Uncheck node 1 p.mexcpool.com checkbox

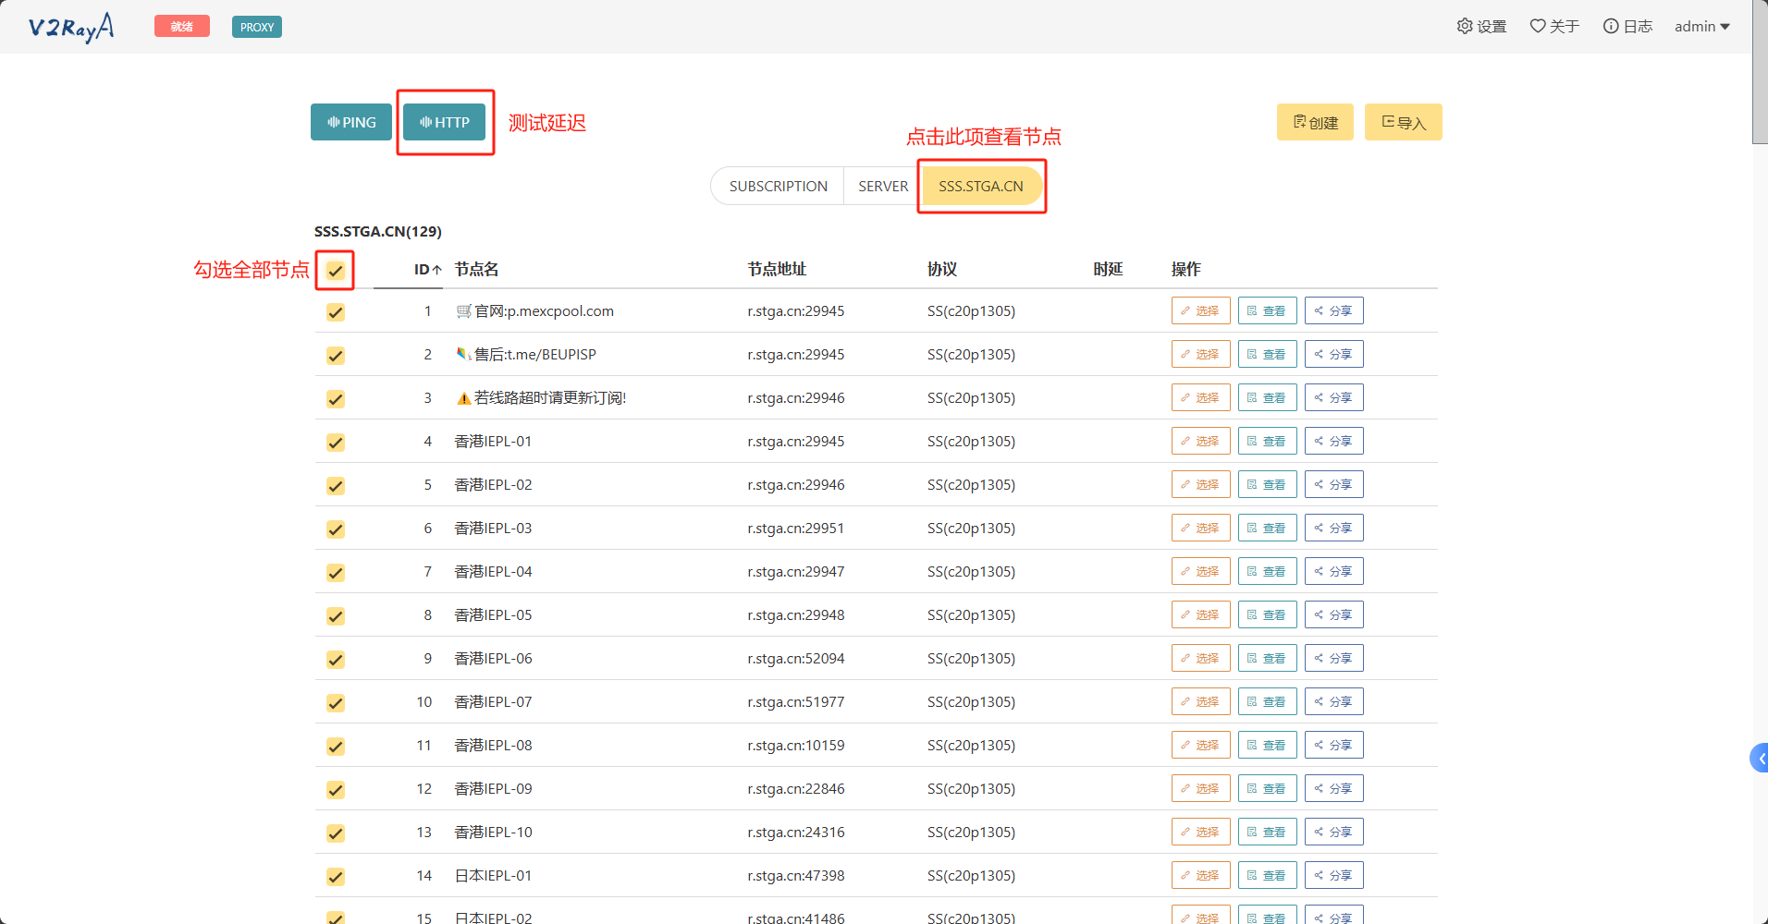click(336, 312)
